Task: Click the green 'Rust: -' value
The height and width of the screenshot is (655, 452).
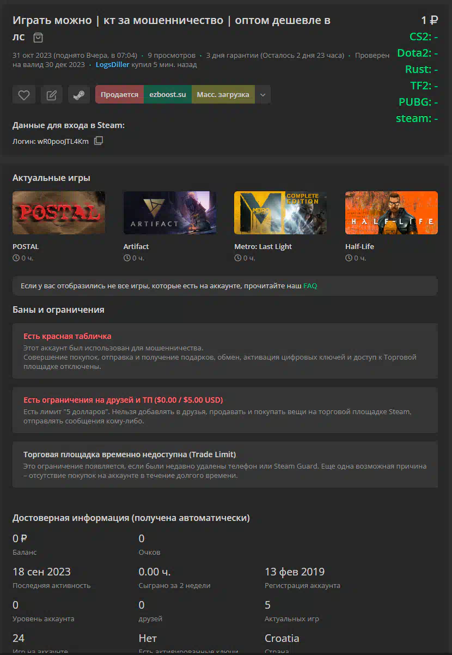Action: 422,69
